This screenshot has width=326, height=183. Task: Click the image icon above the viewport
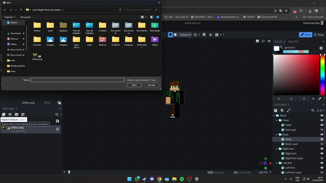(257, 41)
